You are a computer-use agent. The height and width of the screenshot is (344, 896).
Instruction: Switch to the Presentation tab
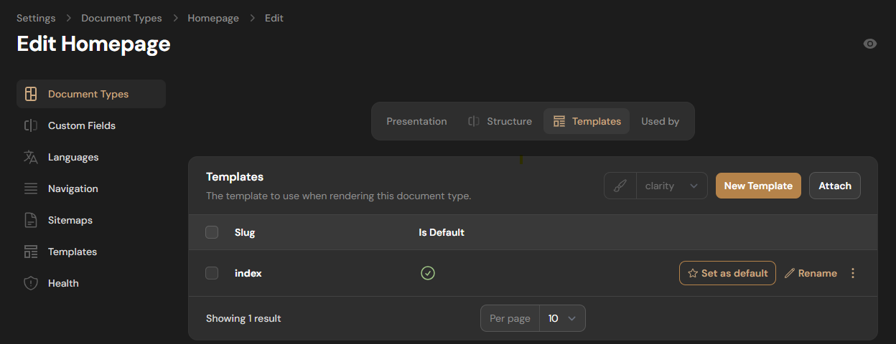416,121
